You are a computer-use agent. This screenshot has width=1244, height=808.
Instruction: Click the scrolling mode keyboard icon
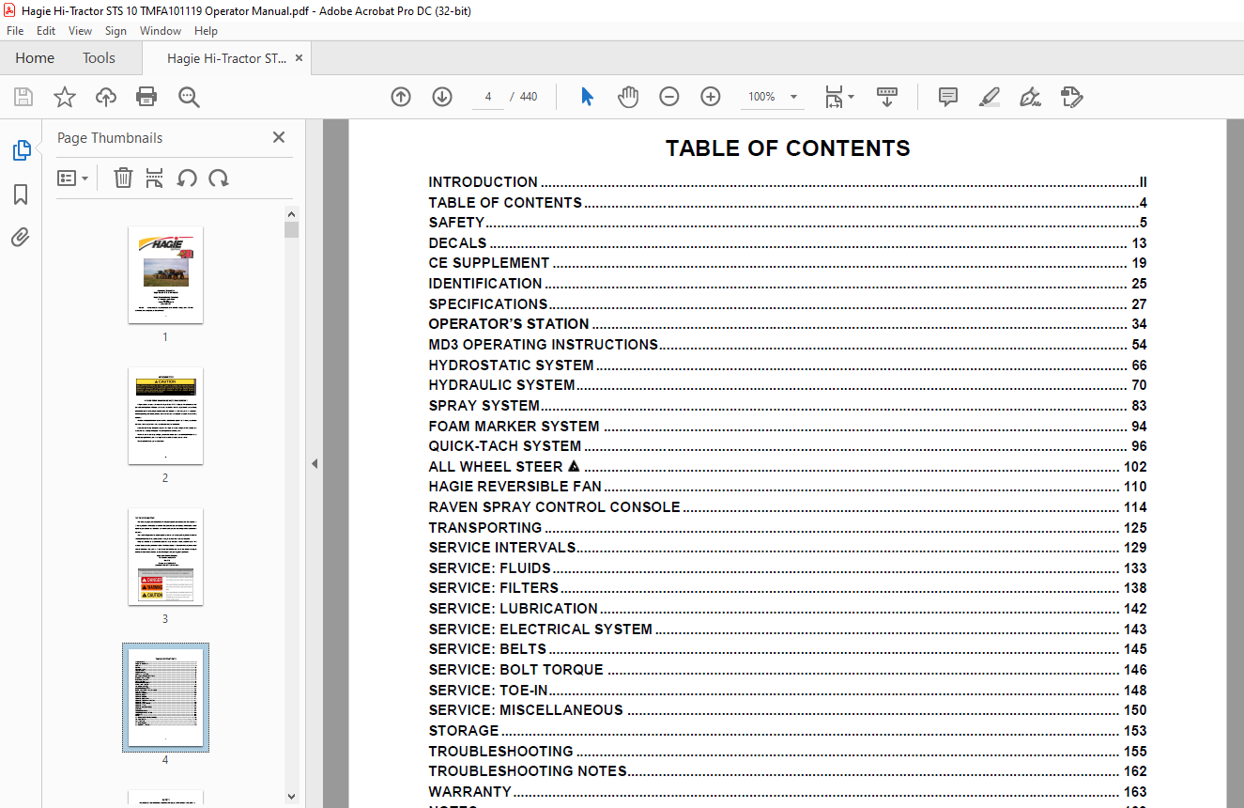tap(887, 97)
